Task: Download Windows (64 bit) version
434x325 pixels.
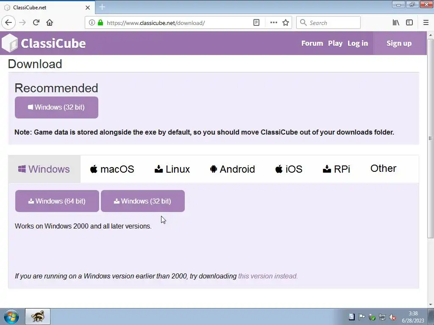Action: pyautogui.click(x=57, y=201)
